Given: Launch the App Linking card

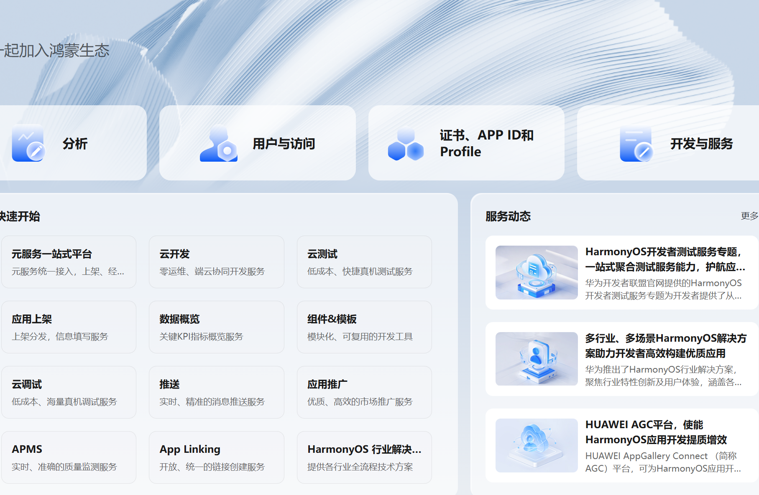Looking at the screenshot, I should pyautogui.click(x=217, y=457).
